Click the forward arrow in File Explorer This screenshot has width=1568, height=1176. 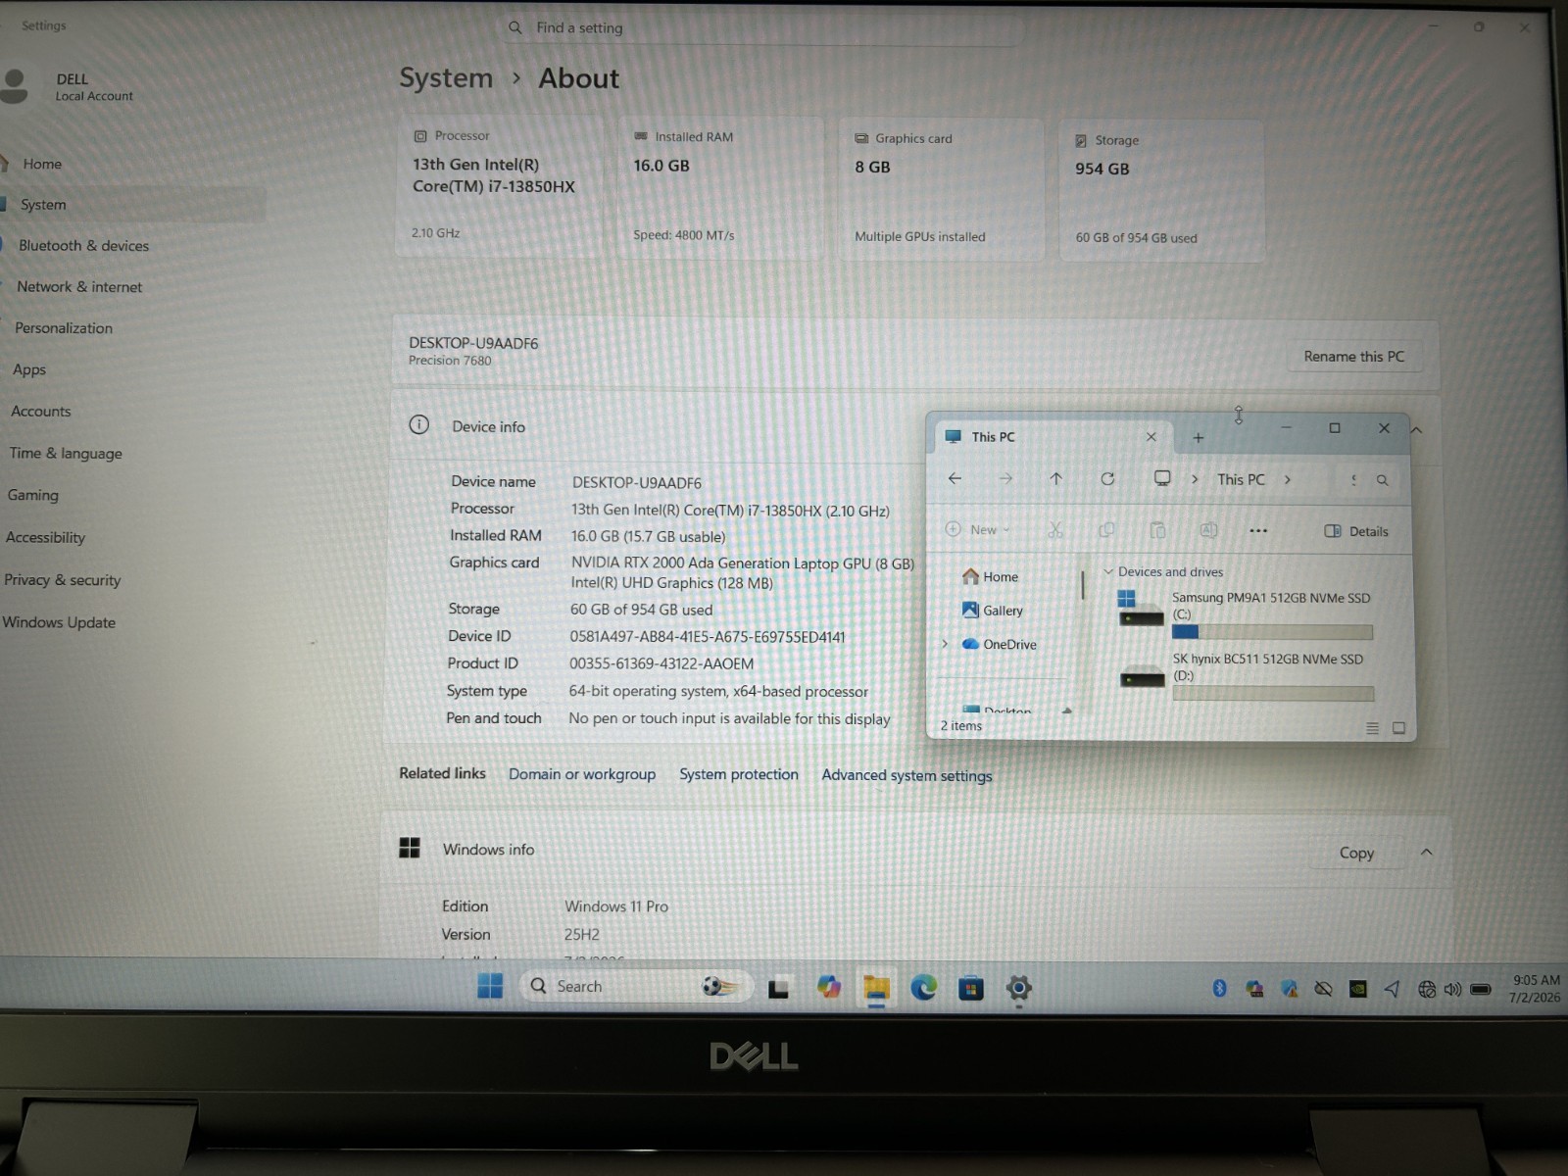click(1005, 478)
